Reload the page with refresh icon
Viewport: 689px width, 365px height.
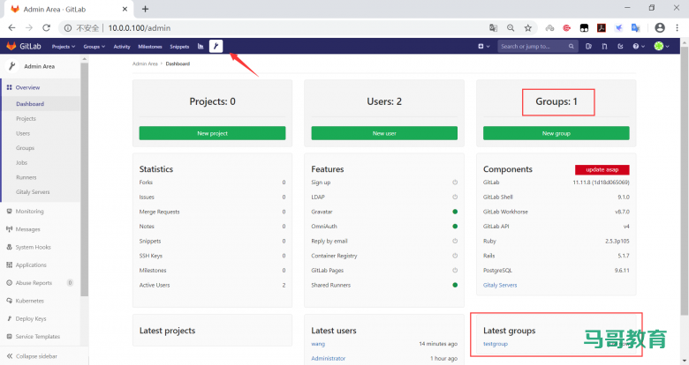(x=46, y=27)
